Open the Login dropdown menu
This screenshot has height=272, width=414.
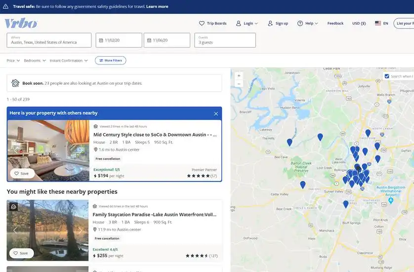click(247, 23)
